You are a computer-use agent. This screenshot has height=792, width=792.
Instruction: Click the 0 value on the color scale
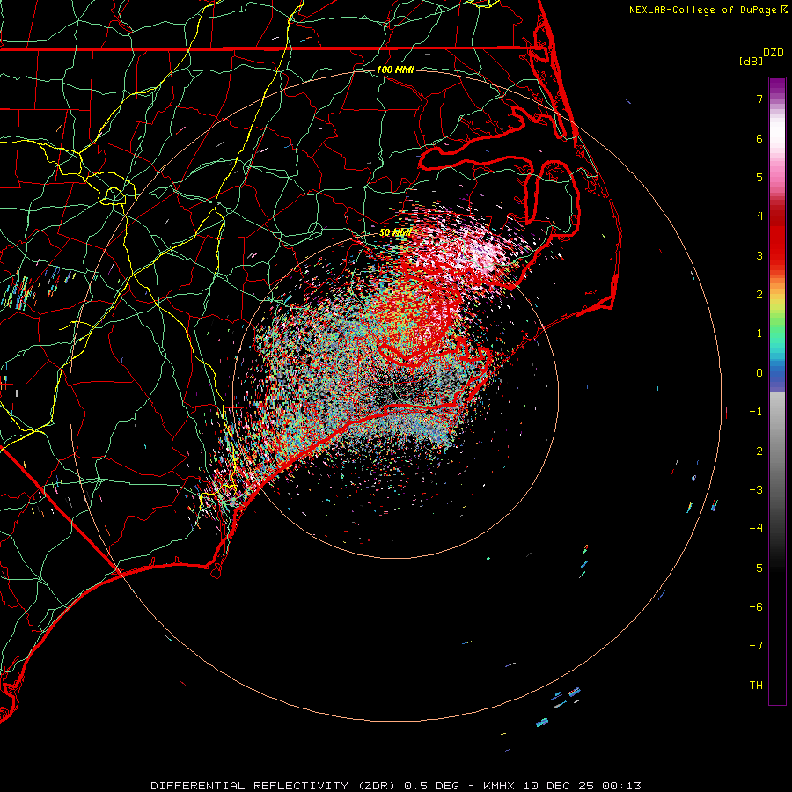pyautogui.click(x=759, y=373)
